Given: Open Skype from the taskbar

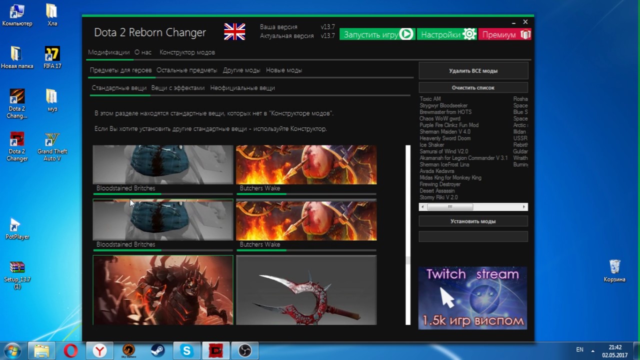Looking at the screenshot, I should 187,350.
